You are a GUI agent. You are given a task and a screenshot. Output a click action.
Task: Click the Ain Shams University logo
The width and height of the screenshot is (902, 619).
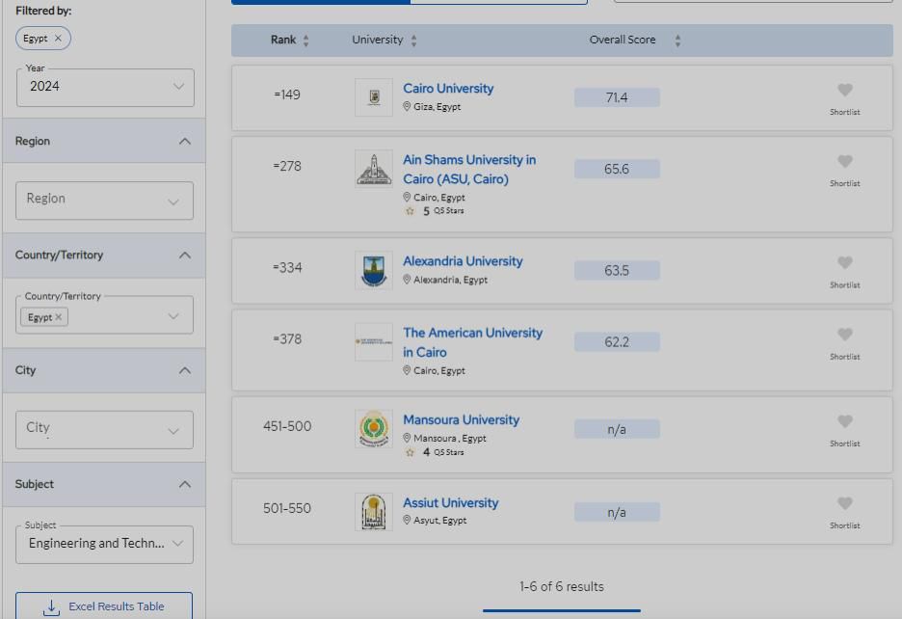tap(374, 169)
